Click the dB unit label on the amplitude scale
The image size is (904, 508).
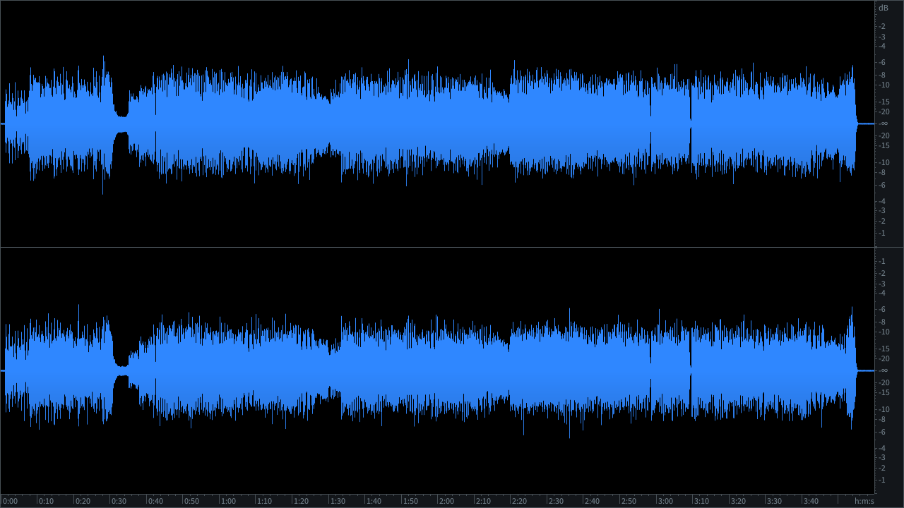[884, 8]
